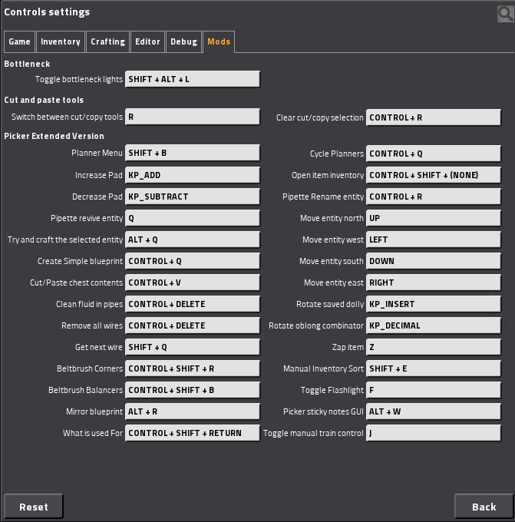
Task: Change Create Simple blueprint keybinding
Action: (x=193, y=261)
